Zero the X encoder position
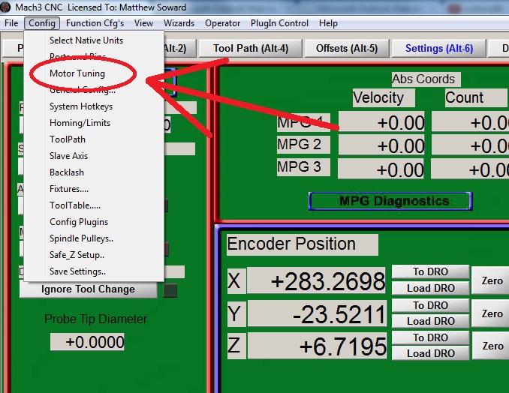509x393 pixels. coord(492,281)
